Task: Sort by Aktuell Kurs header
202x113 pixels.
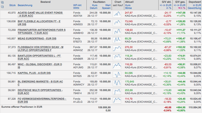Action: point(128,5)
